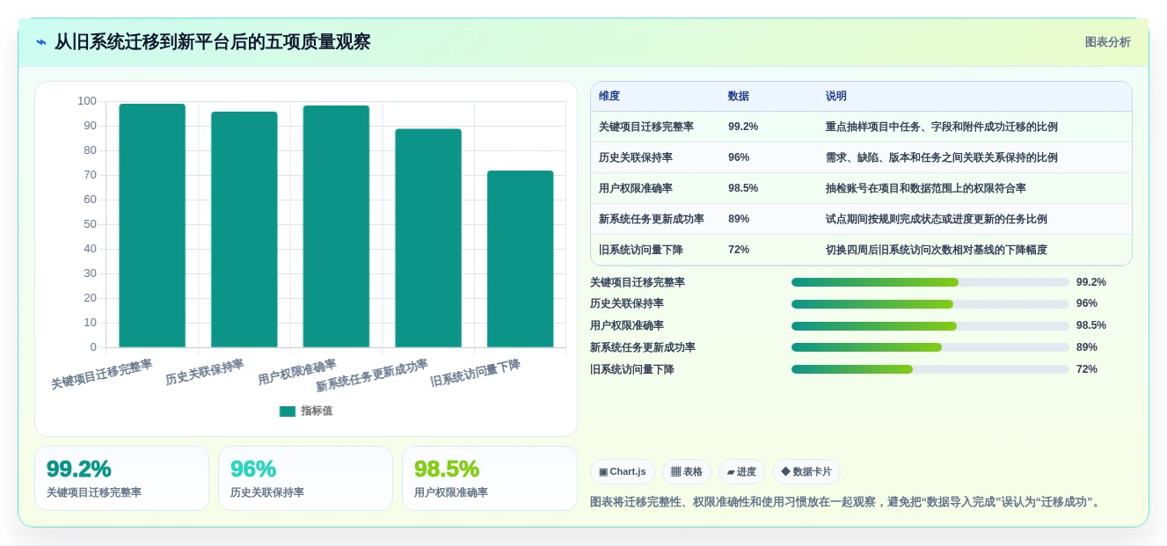Click the description starting with 切换四周后旧系统
The height and width of the screenshot is (546, 1167).
pyautogui.click(x=937, y=250)
